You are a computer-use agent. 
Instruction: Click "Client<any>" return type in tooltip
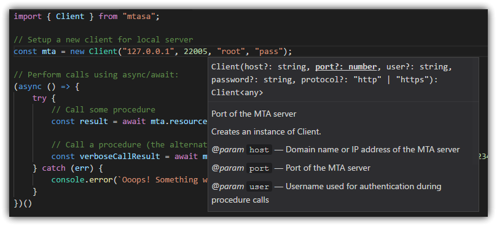[x=237, y=93]
